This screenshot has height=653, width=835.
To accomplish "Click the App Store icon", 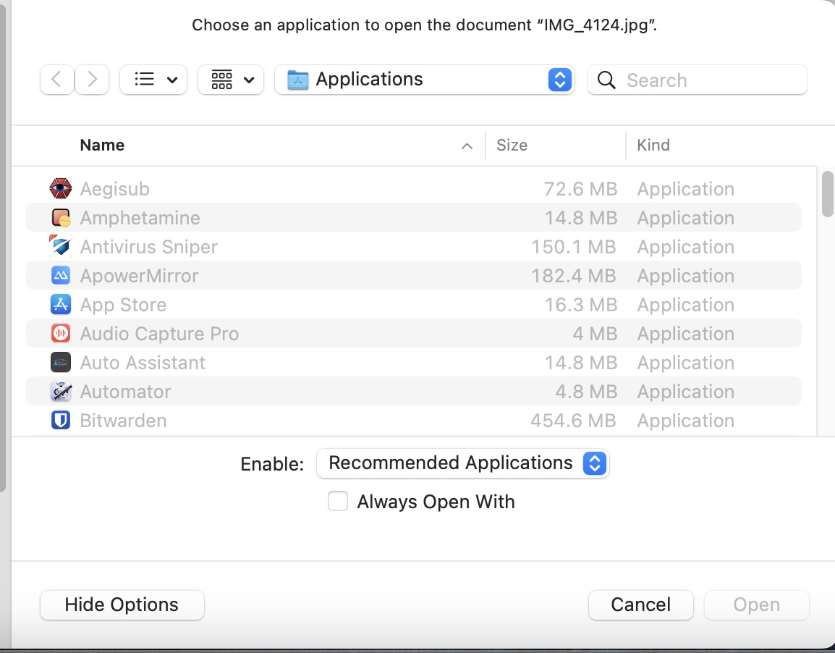I will (61, 305).
